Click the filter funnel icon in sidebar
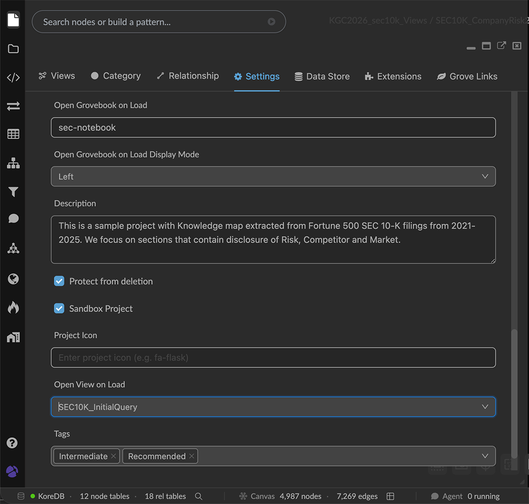This screenshot has height=504, width=529. point(13,192)
